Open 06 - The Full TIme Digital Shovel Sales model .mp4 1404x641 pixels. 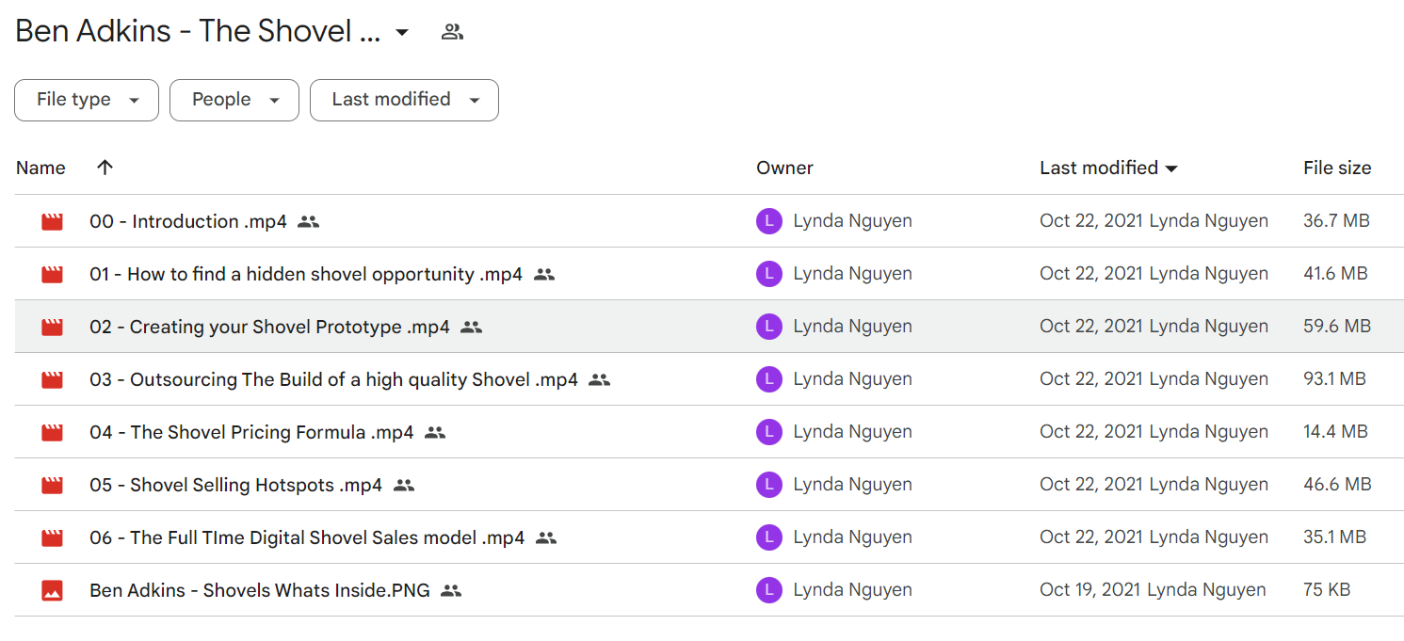pos(307,537)
